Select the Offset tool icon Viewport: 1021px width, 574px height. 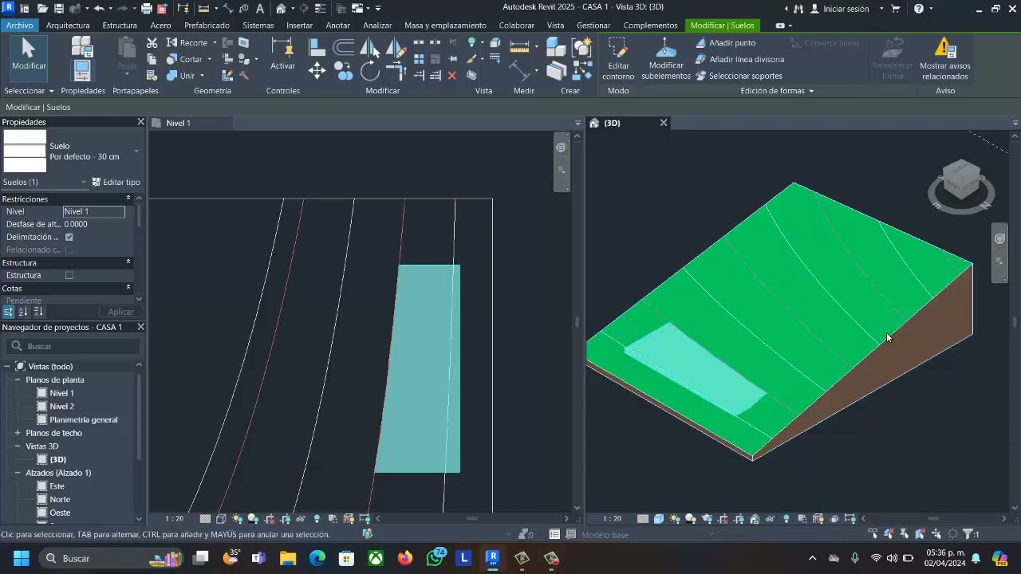point(343,47)
